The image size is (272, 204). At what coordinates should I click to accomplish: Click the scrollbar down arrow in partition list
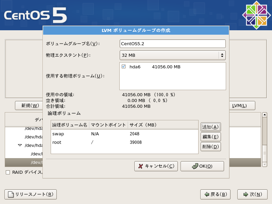tap(265, 165)
